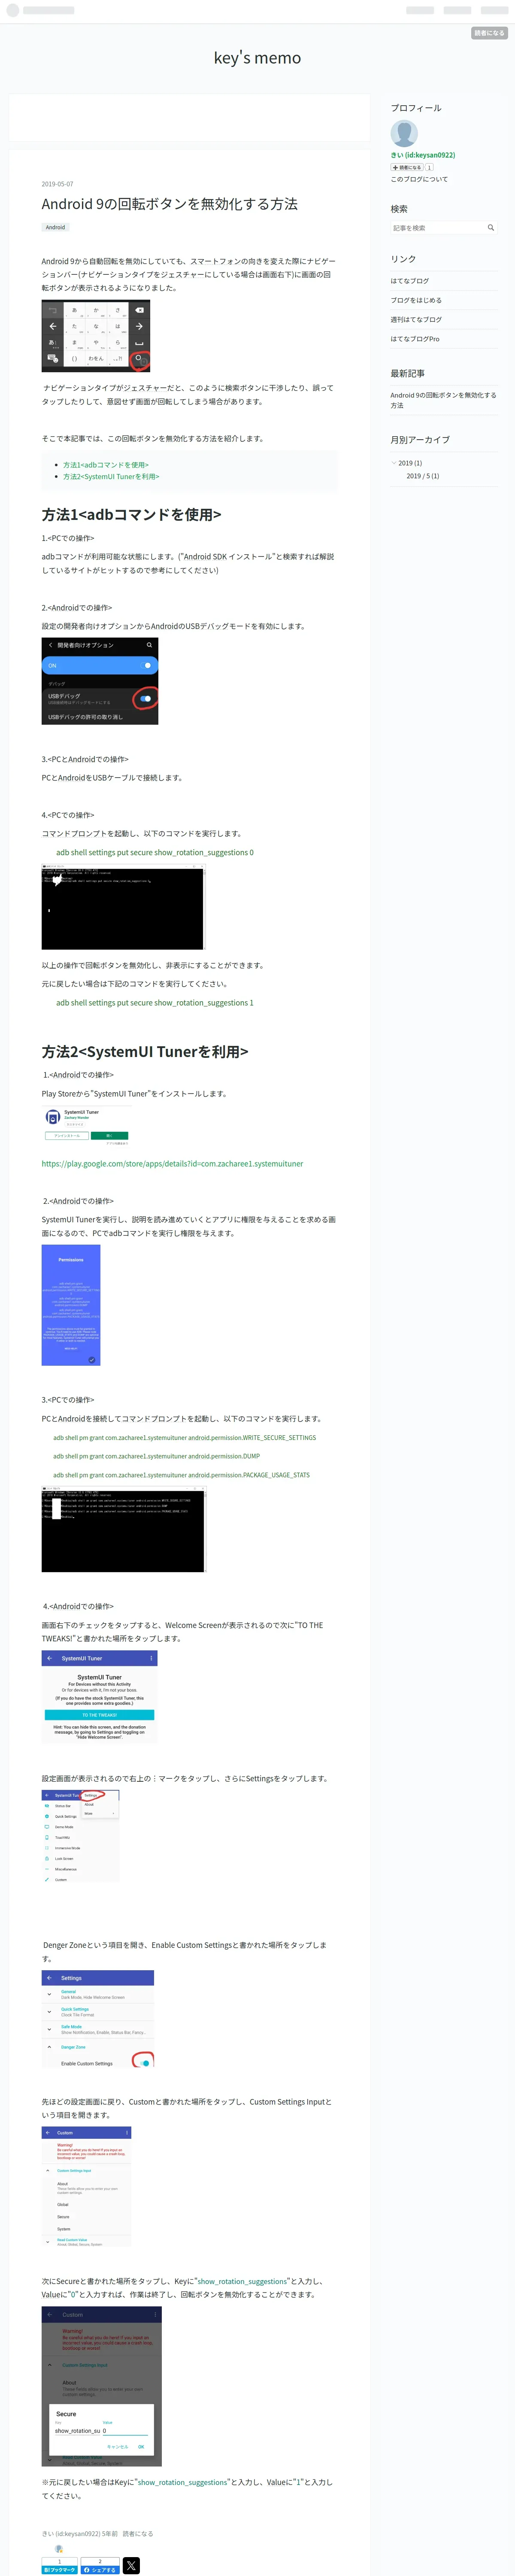The image size is (515, 2576).
Task: Click the WRITE_SECURE_SETTINGS grant command text
Action: pyautogui.click(x=185, y=1438)
